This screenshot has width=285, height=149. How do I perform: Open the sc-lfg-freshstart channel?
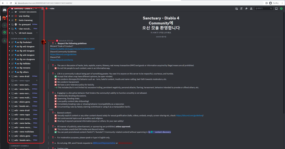tap(24, 42)
